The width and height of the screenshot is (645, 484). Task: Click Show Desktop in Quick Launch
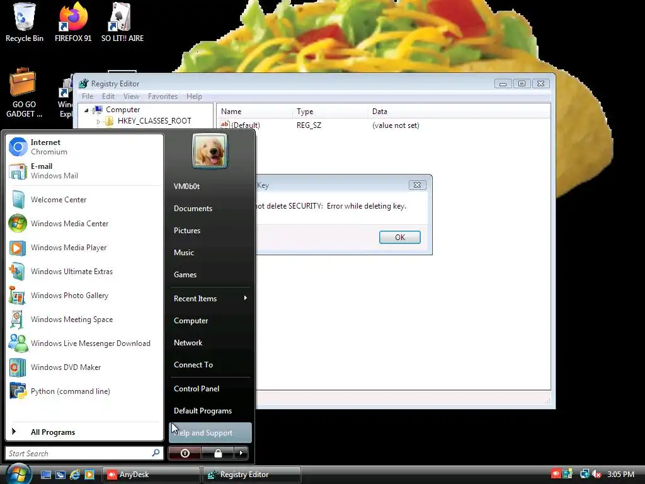[45, 475]
